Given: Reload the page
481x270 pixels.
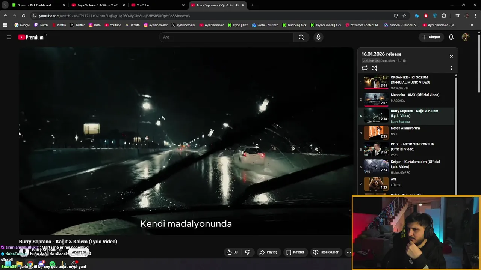Looking at the screenshot, I should point(23,16).
